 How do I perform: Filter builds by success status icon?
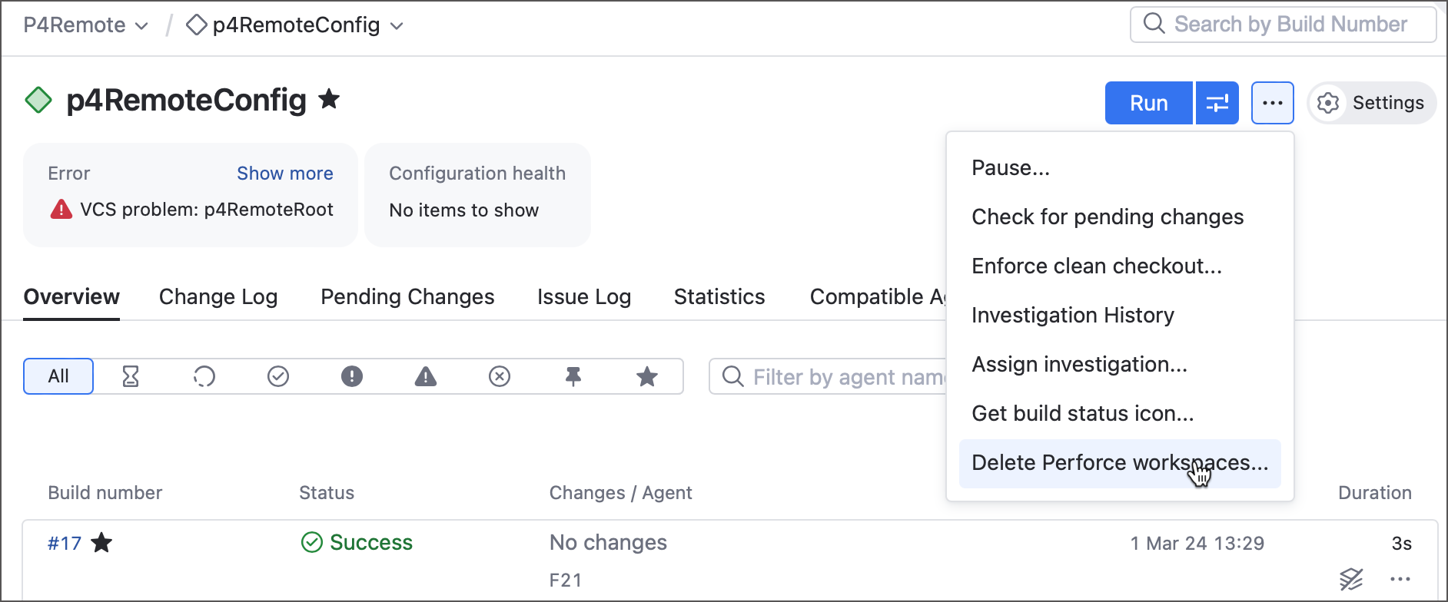[278, 376]
